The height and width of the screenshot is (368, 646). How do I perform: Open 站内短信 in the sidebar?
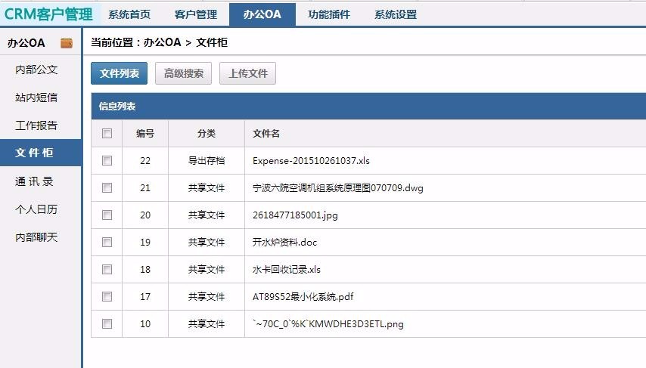[36, 97]
